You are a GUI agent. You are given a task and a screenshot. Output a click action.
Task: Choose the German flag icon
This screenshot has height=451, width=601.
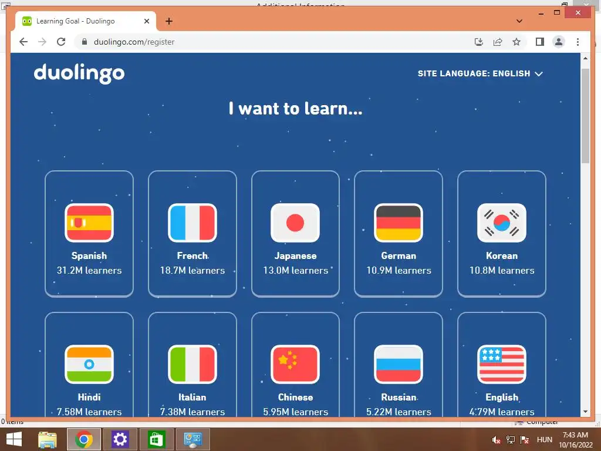[399, 223]
